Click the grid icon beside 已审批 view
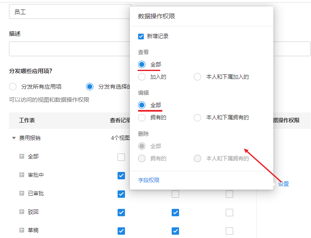The image size is (311, 238). 22,193
